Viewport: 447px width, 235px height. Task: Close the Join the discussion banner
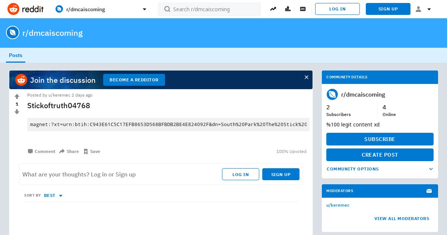307,77
